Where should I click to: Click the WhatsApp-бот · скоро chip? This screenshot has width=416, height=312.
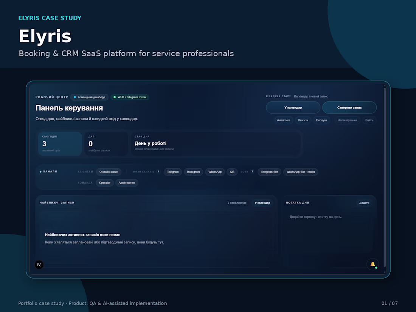[x=301, y=172]
